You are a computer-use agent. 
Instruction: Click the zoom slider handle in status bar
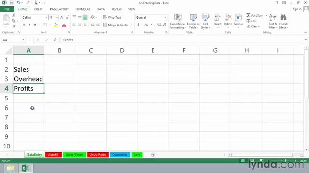tap(285, 161)
